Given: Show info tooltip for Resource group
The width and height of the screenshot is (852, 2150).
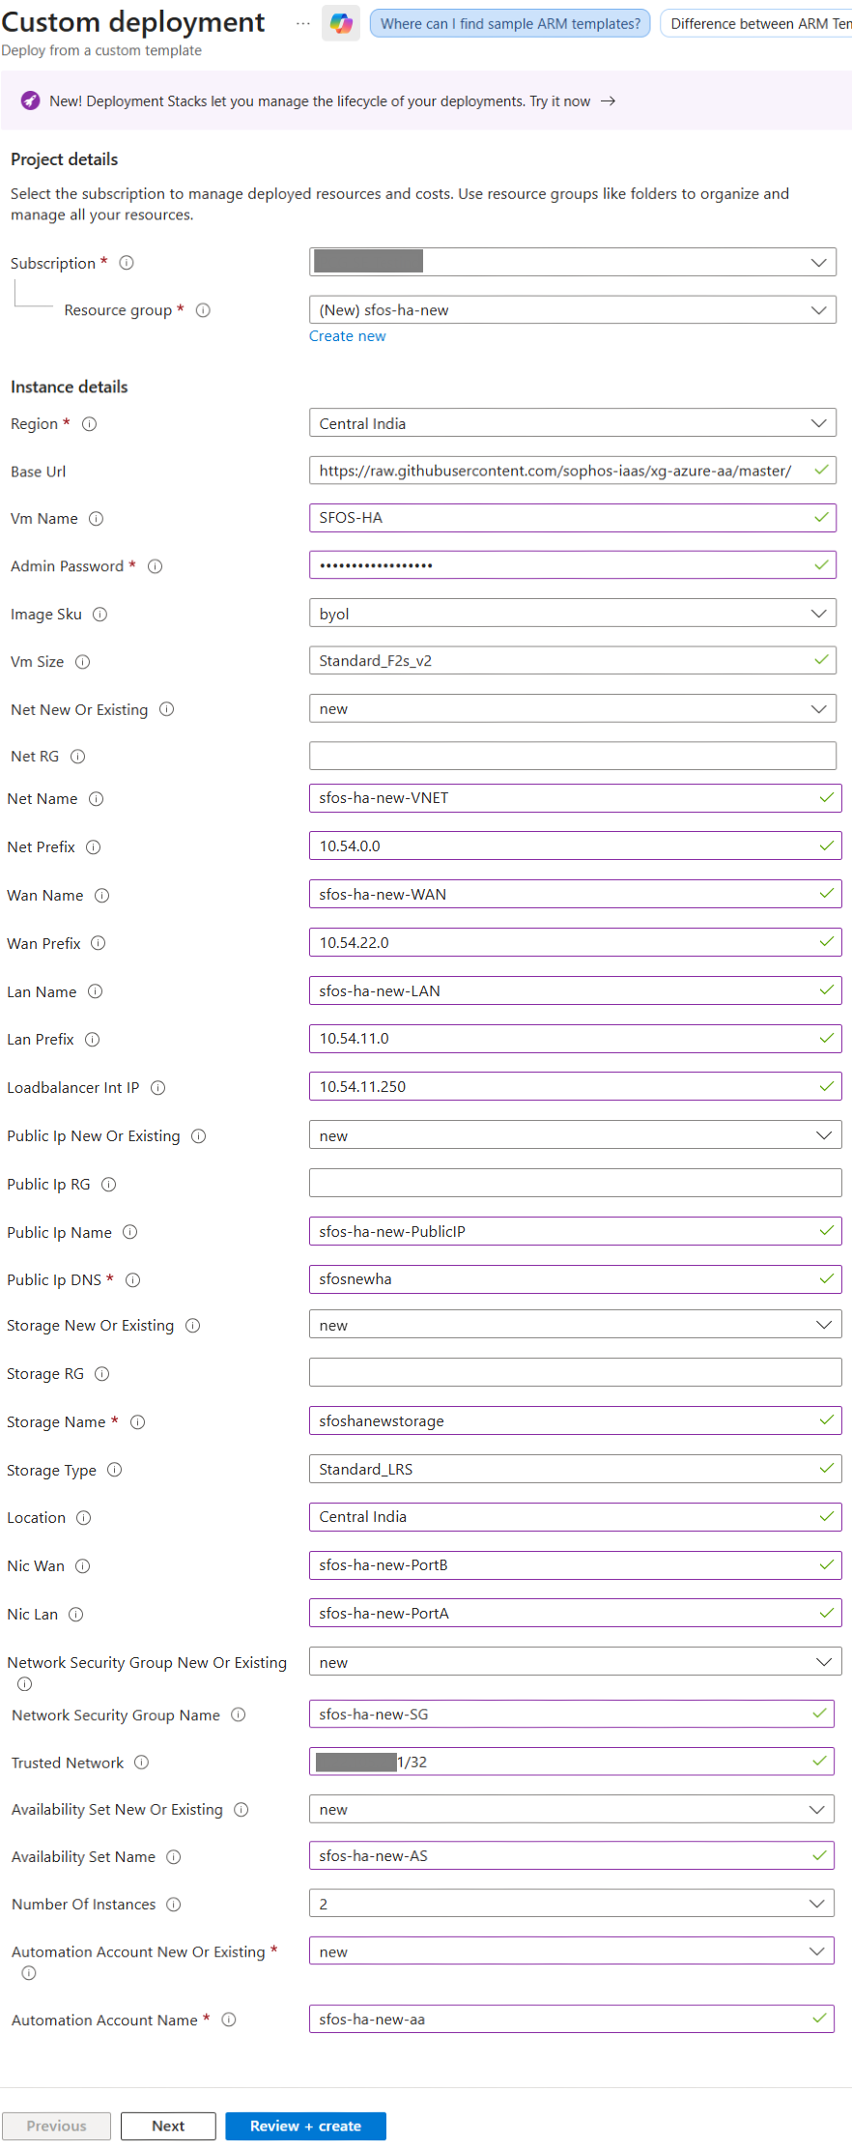Looking at the screenshot, I should point(203,310).
